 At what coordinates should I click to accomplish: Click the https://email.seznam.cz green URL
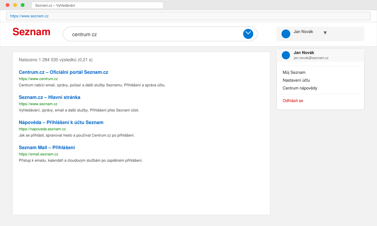(x=39, y=154)
